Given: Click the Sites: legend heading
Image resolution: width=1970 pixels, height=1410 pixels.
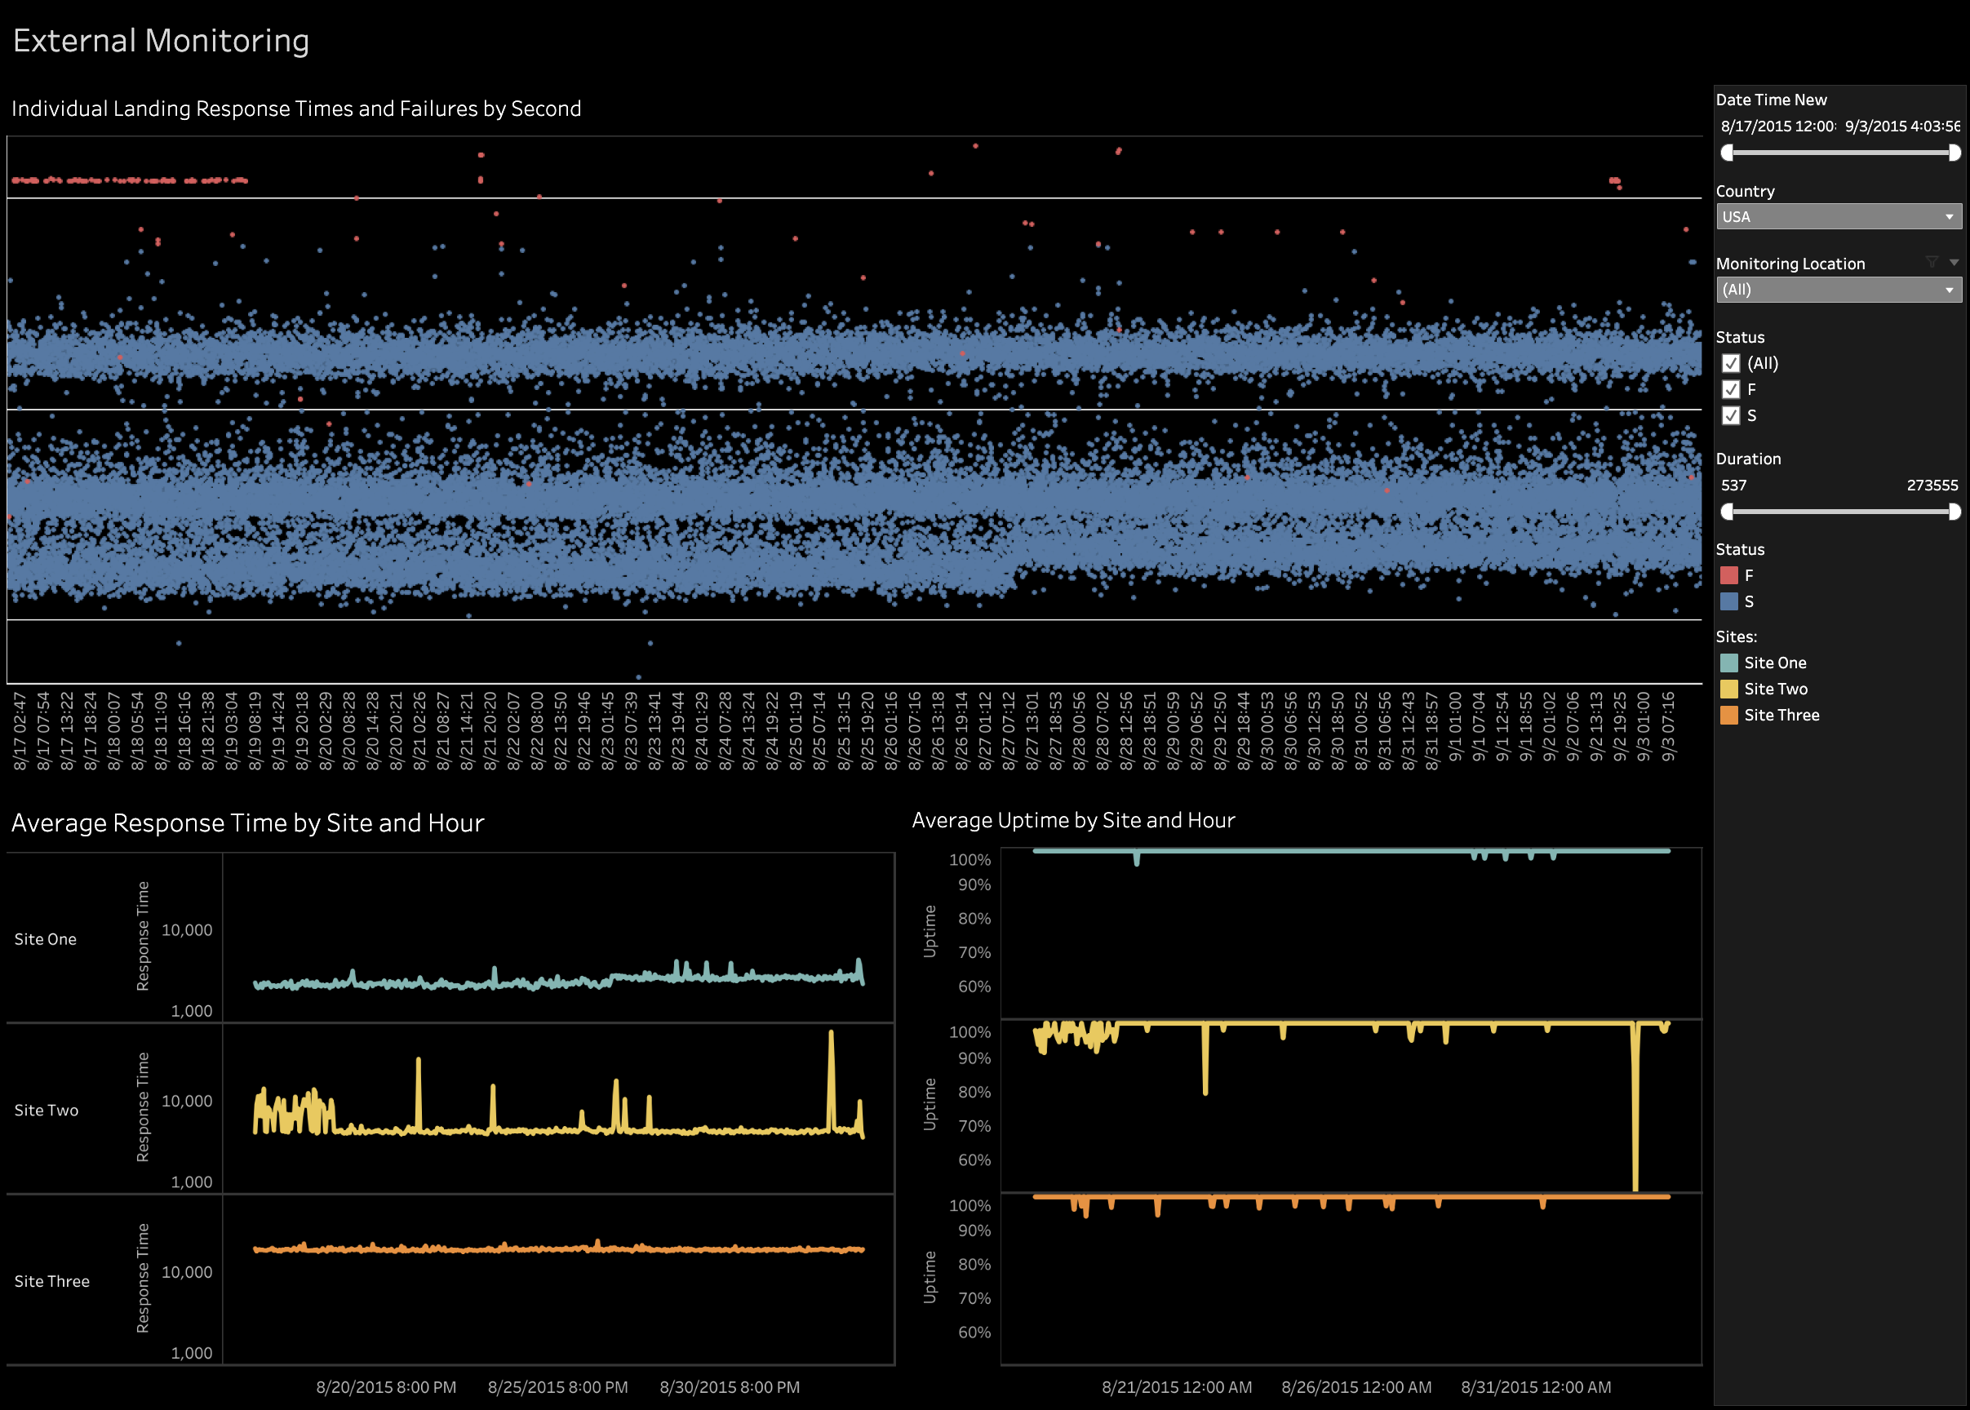Looking at the screenshot, I should [1737, 637].
